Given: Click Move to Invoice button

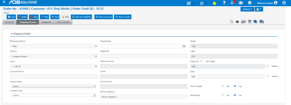Looking at the screenshot, I should tap(103, 17).
